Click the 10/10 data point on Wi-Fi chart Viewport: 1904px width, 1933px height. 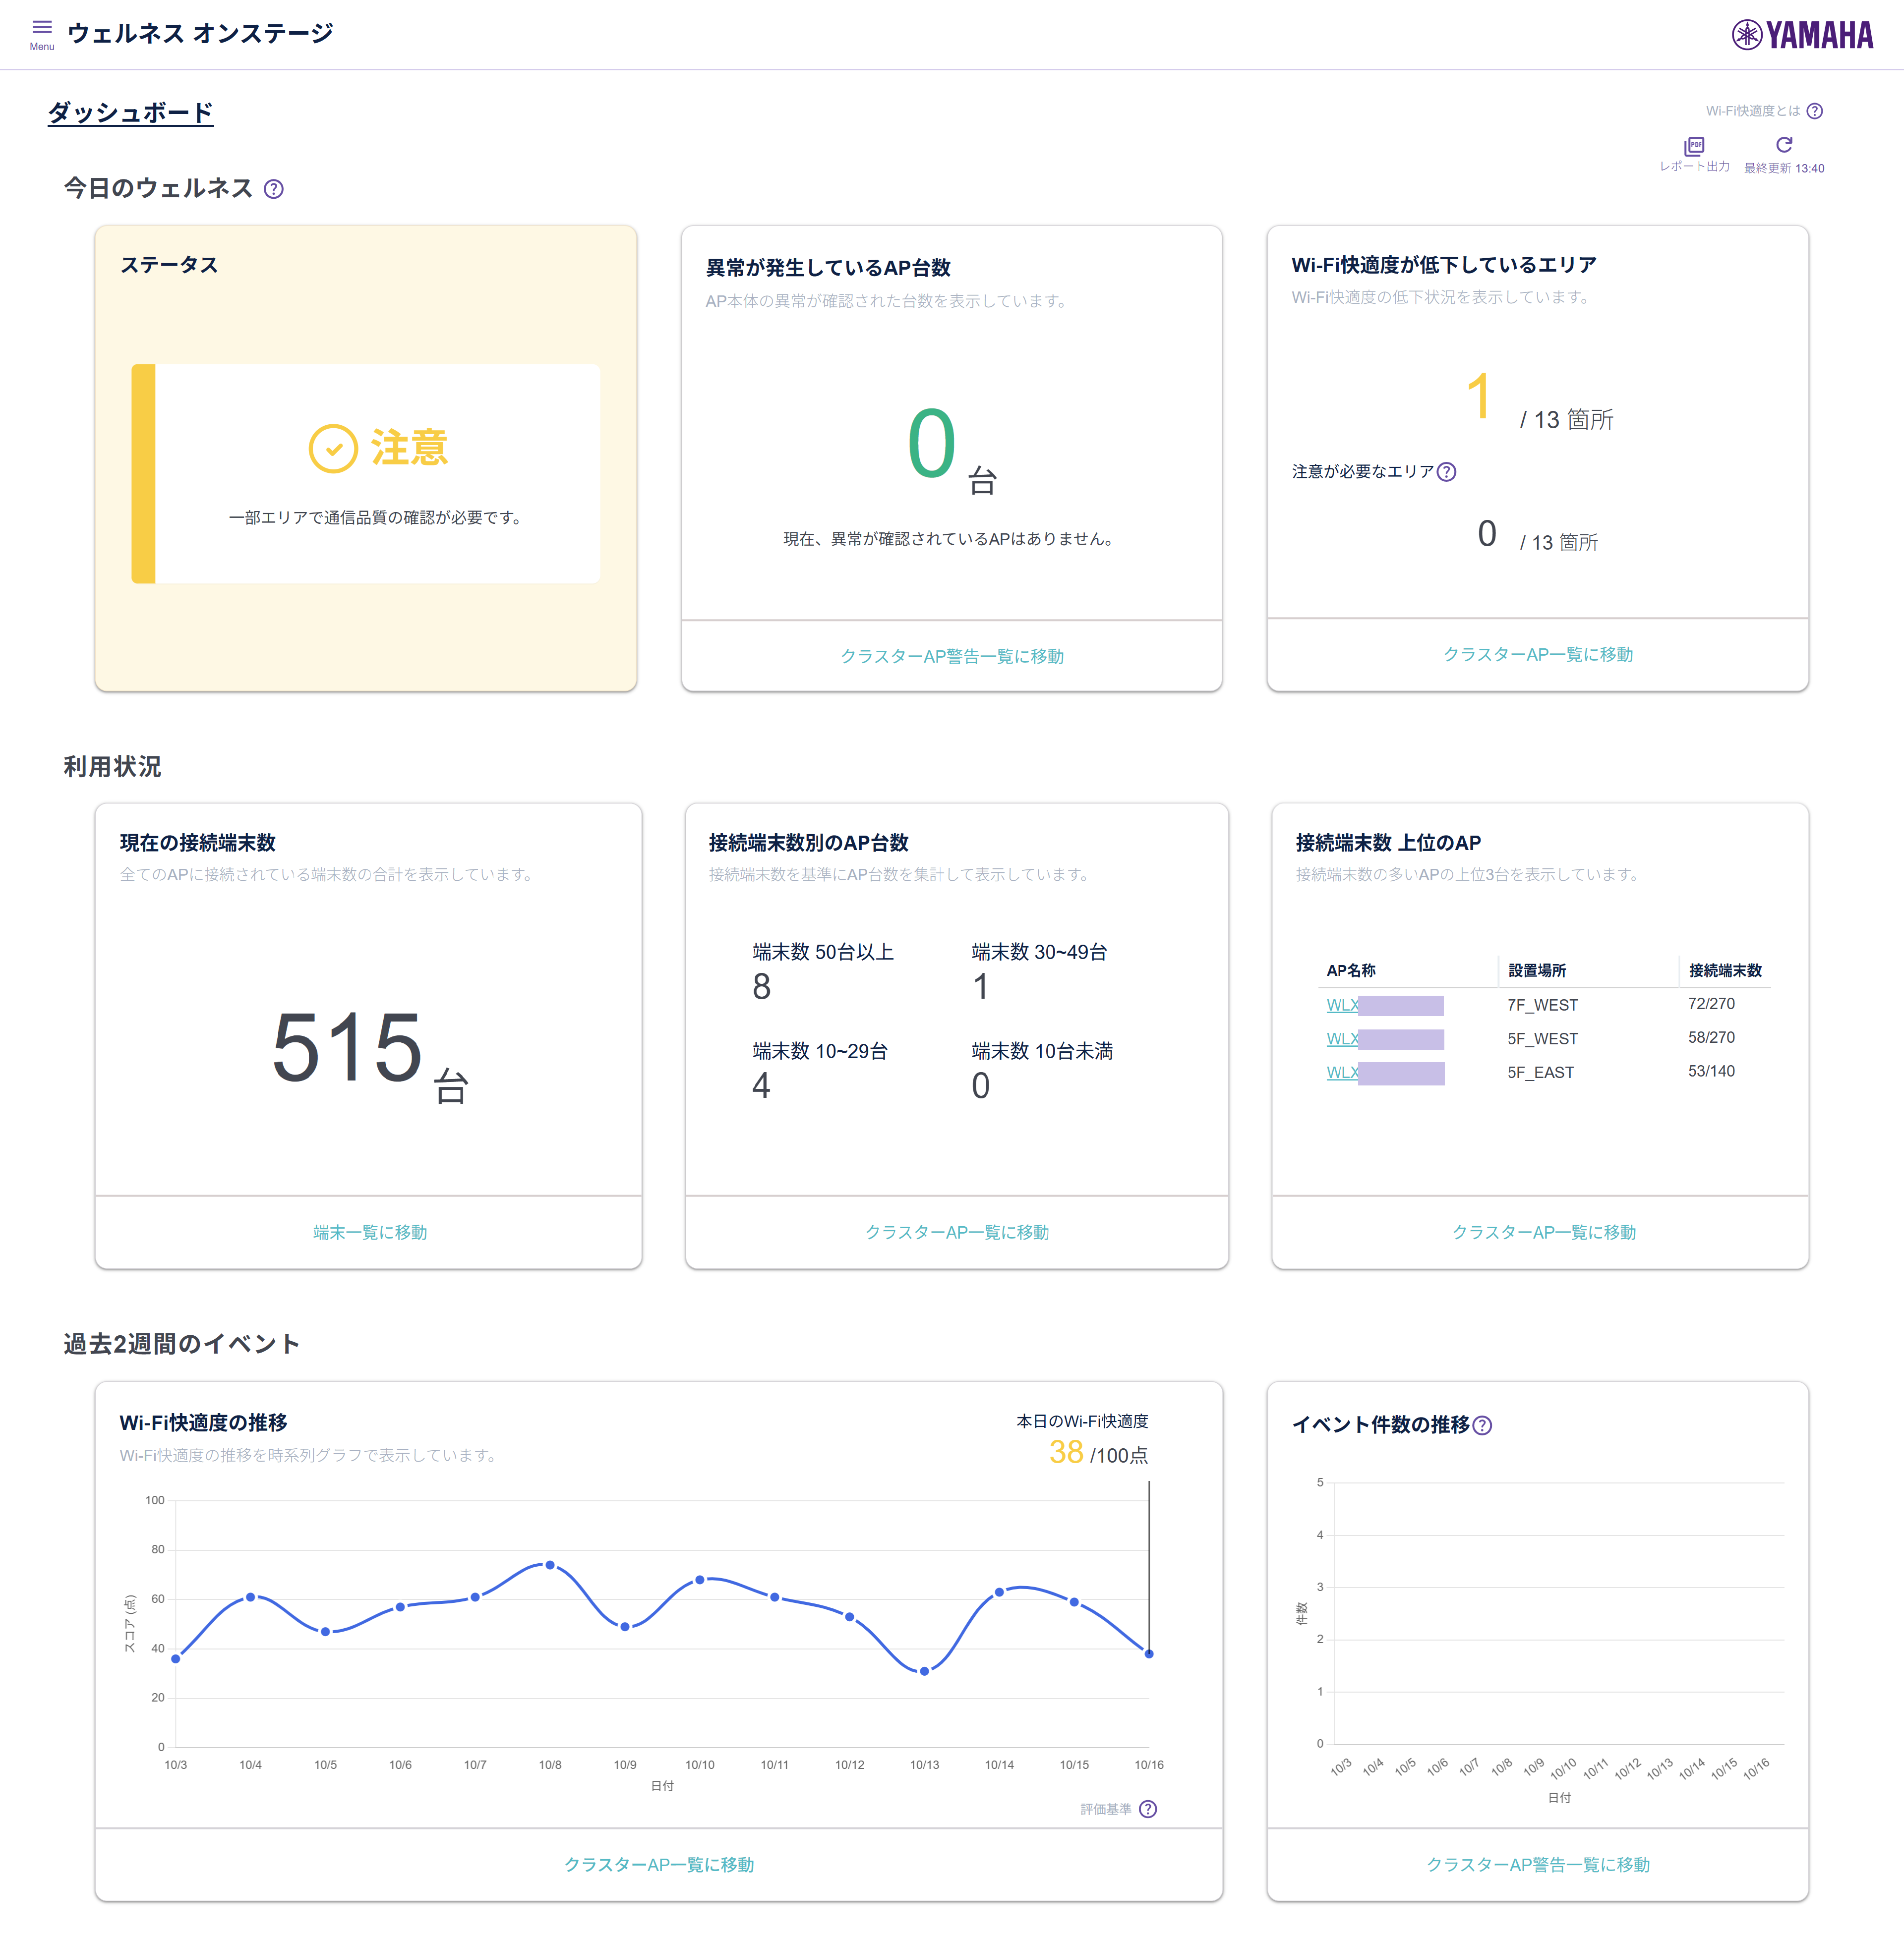(x=700, y=1580)
